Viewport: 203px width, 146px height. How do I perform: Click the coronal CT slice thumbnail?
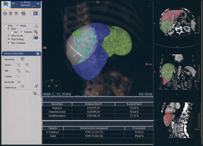tap(178, 72)
